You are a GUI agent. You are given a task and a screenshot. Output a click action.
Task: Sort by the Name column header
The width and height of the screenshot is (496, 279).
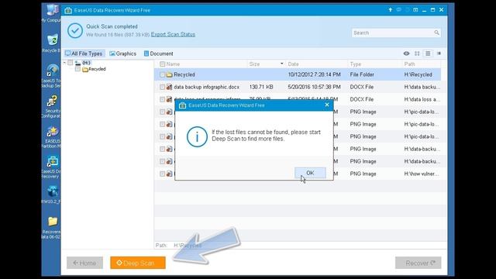[173, 64]
